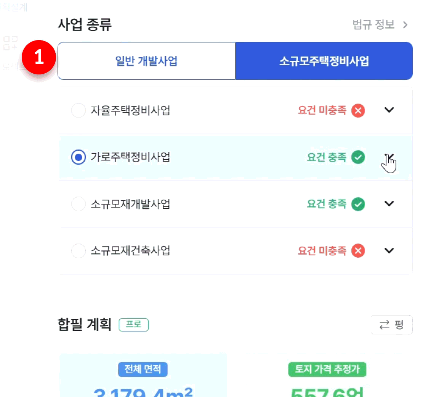Click the red number 1 step marker
Viewport: 423px width, 397px height.
(x=39, y=58)
